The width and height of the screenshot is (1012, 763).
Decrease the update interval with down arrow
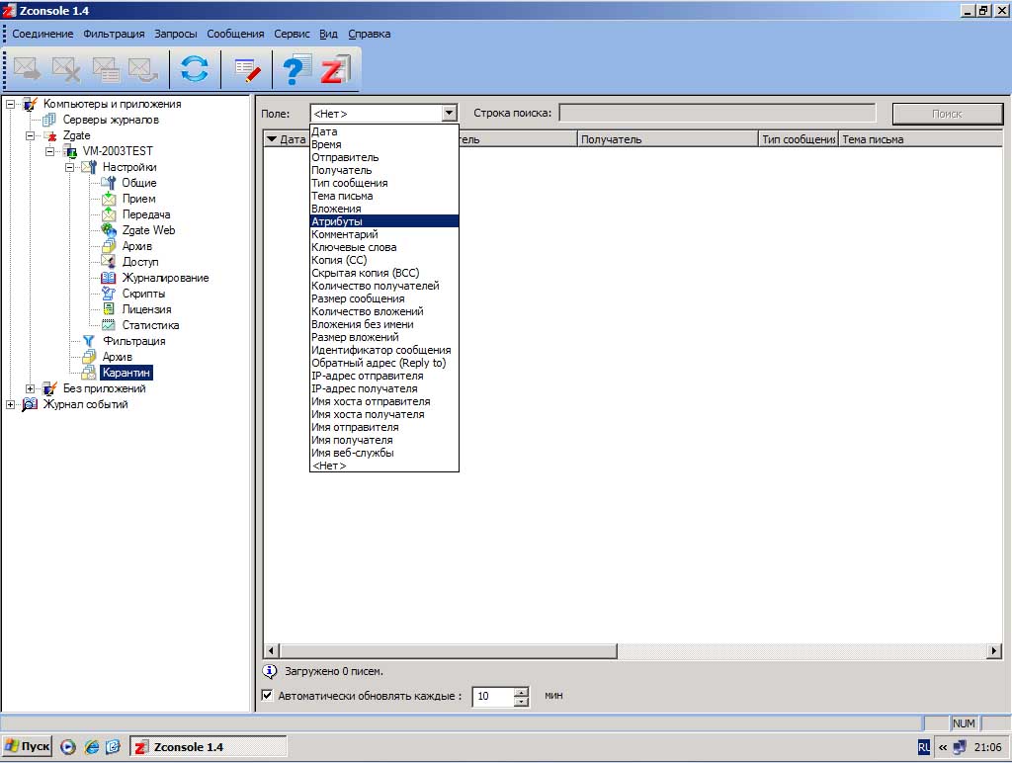tap(522, 701)
